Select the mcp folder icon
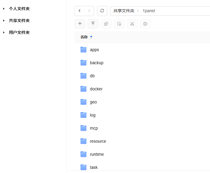The height and width of the screenshot is (173, 210). tap(83, 128)
